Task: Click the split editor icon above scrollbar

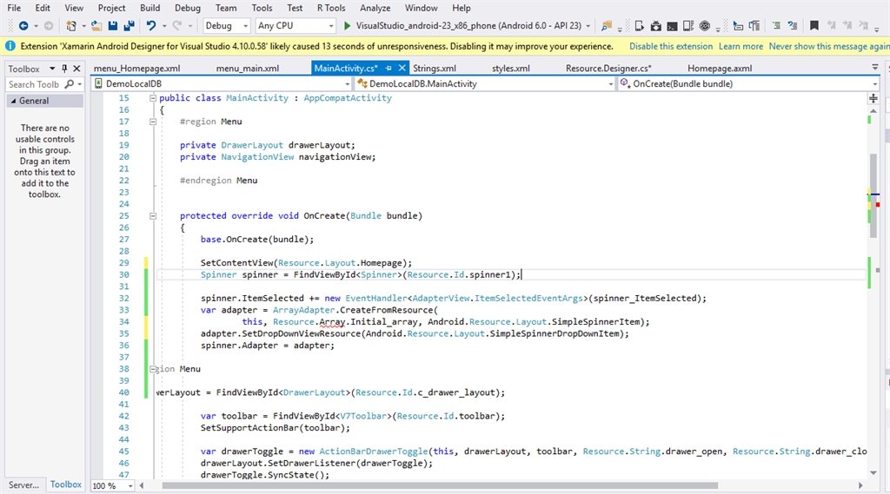Action: pos(873,99)
